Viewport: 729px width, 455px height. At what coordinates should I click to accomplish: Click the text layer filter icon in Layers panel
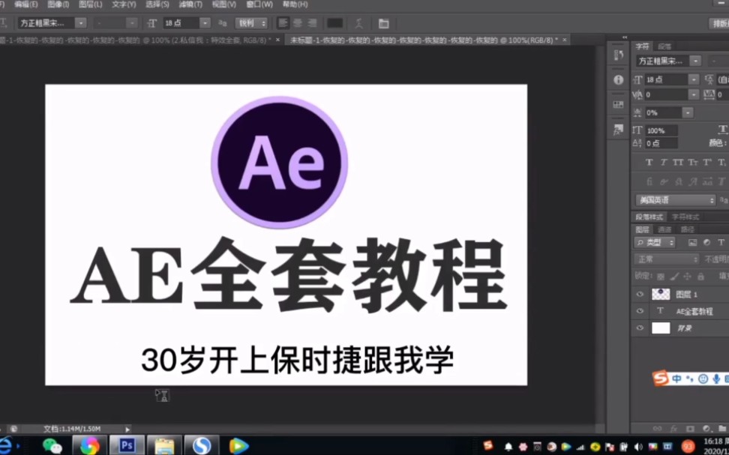coord(721,242)
